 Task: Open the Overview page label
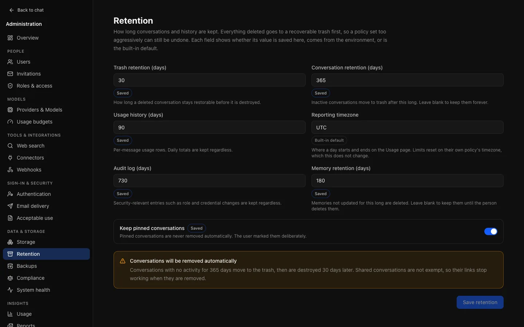click(28, 38)
